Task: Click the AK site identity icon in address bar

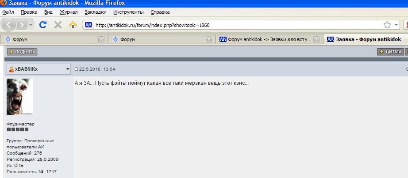Action: (x=89, y=25)
